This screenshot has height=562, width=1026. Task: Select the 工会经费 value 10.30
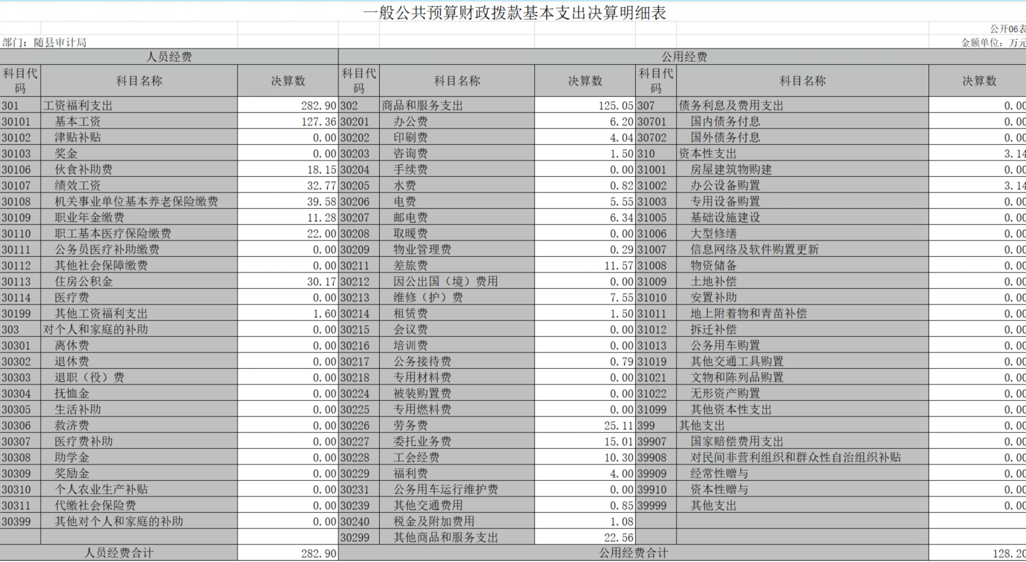tap(585, 458)
